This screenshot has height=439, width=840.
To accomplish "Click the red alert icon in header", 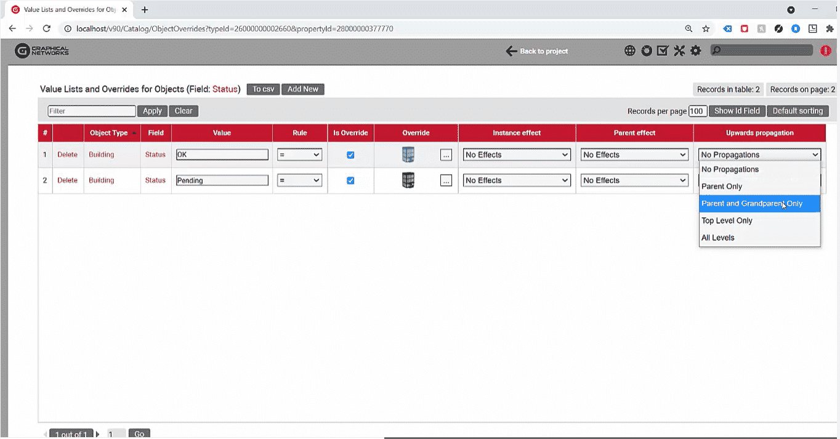I will click(x=826, y=51).
